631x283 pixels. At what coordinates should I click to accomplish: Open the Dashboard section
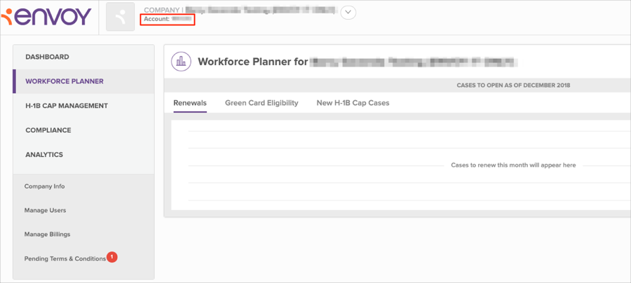(x=47, y=57)
